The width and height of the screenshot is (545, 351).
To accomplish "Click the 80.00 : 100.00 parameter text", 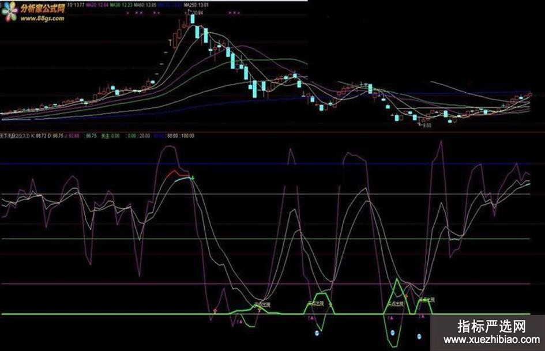I will tap(181, 135).
